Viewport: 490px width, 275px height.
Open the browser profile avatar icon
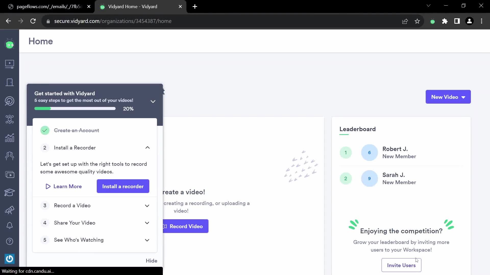point(469,21)
